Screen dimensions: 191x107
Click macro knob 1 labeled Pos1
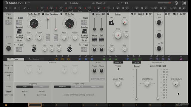(42, 8)
